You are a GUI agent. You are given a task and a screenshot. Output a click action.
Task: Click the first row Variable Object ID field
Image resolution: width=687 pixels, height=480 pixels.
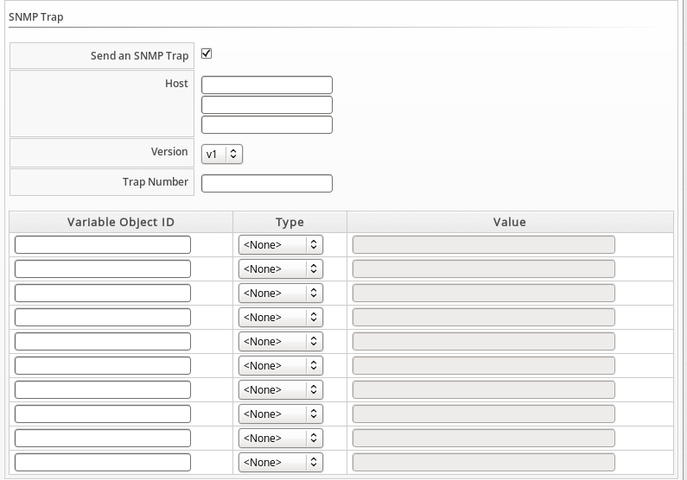tap(103, 245)
